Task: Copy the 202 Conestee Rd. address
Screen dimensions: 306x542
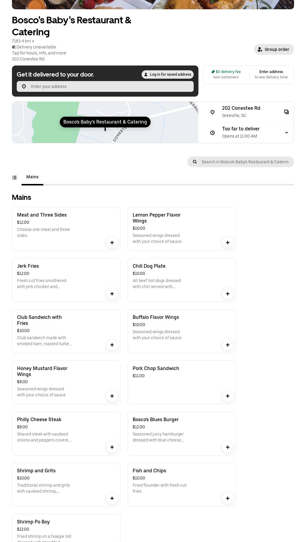Action: 286,112
